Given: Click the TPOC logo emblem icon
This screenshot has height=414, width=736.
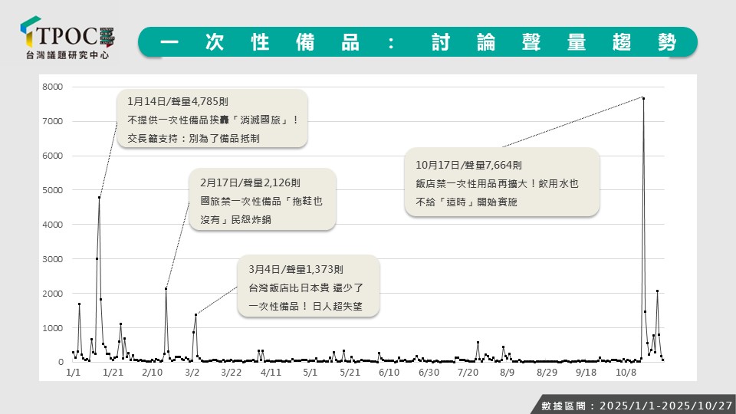Looking at the screenshot, I should coord(29,34).
